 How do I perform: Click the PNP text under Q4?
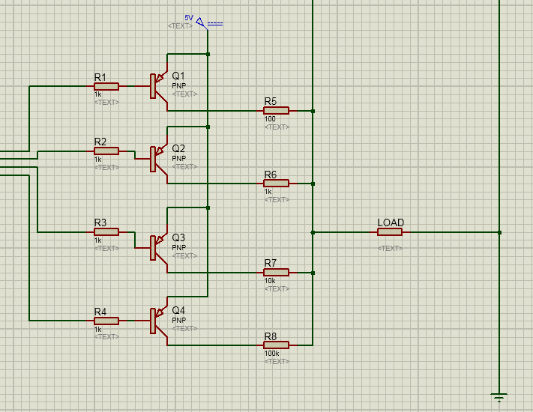(x=179, y=320)
